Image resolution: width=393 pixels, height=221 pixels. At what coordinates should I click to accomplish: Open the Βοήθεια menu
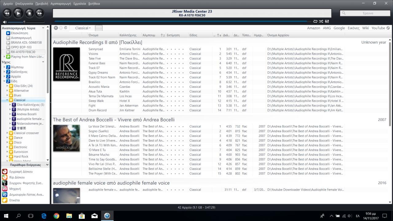tap(94, 4)
